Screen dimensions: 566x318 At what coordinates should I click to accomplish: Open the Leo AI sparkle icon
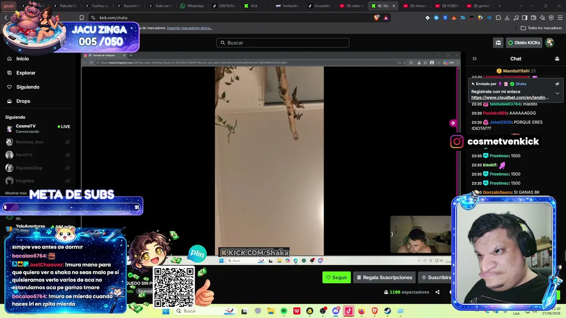point(543,18)
